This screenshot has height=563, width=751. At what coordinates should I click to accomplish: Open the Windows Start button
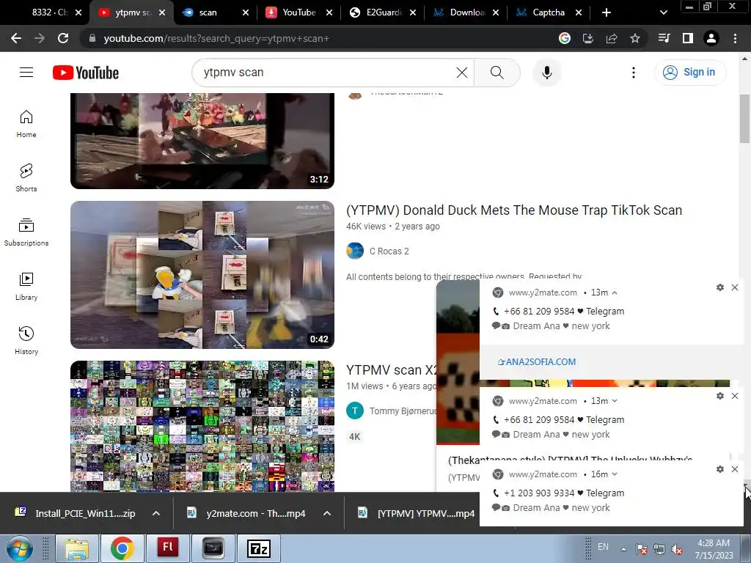point(20,548)
